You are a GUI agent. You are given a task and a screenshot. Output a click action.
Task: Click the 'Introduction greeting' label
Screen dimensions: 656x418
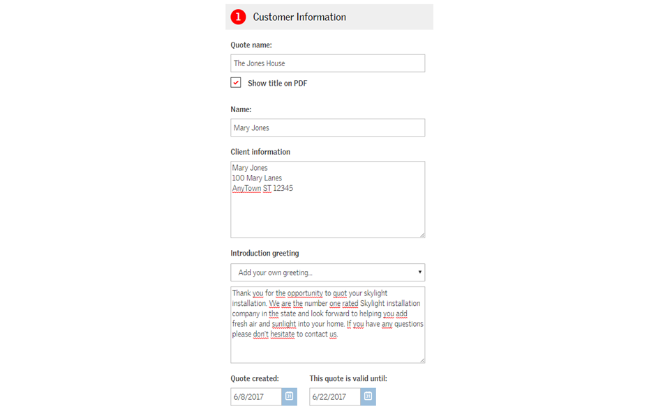pos(264,254)
